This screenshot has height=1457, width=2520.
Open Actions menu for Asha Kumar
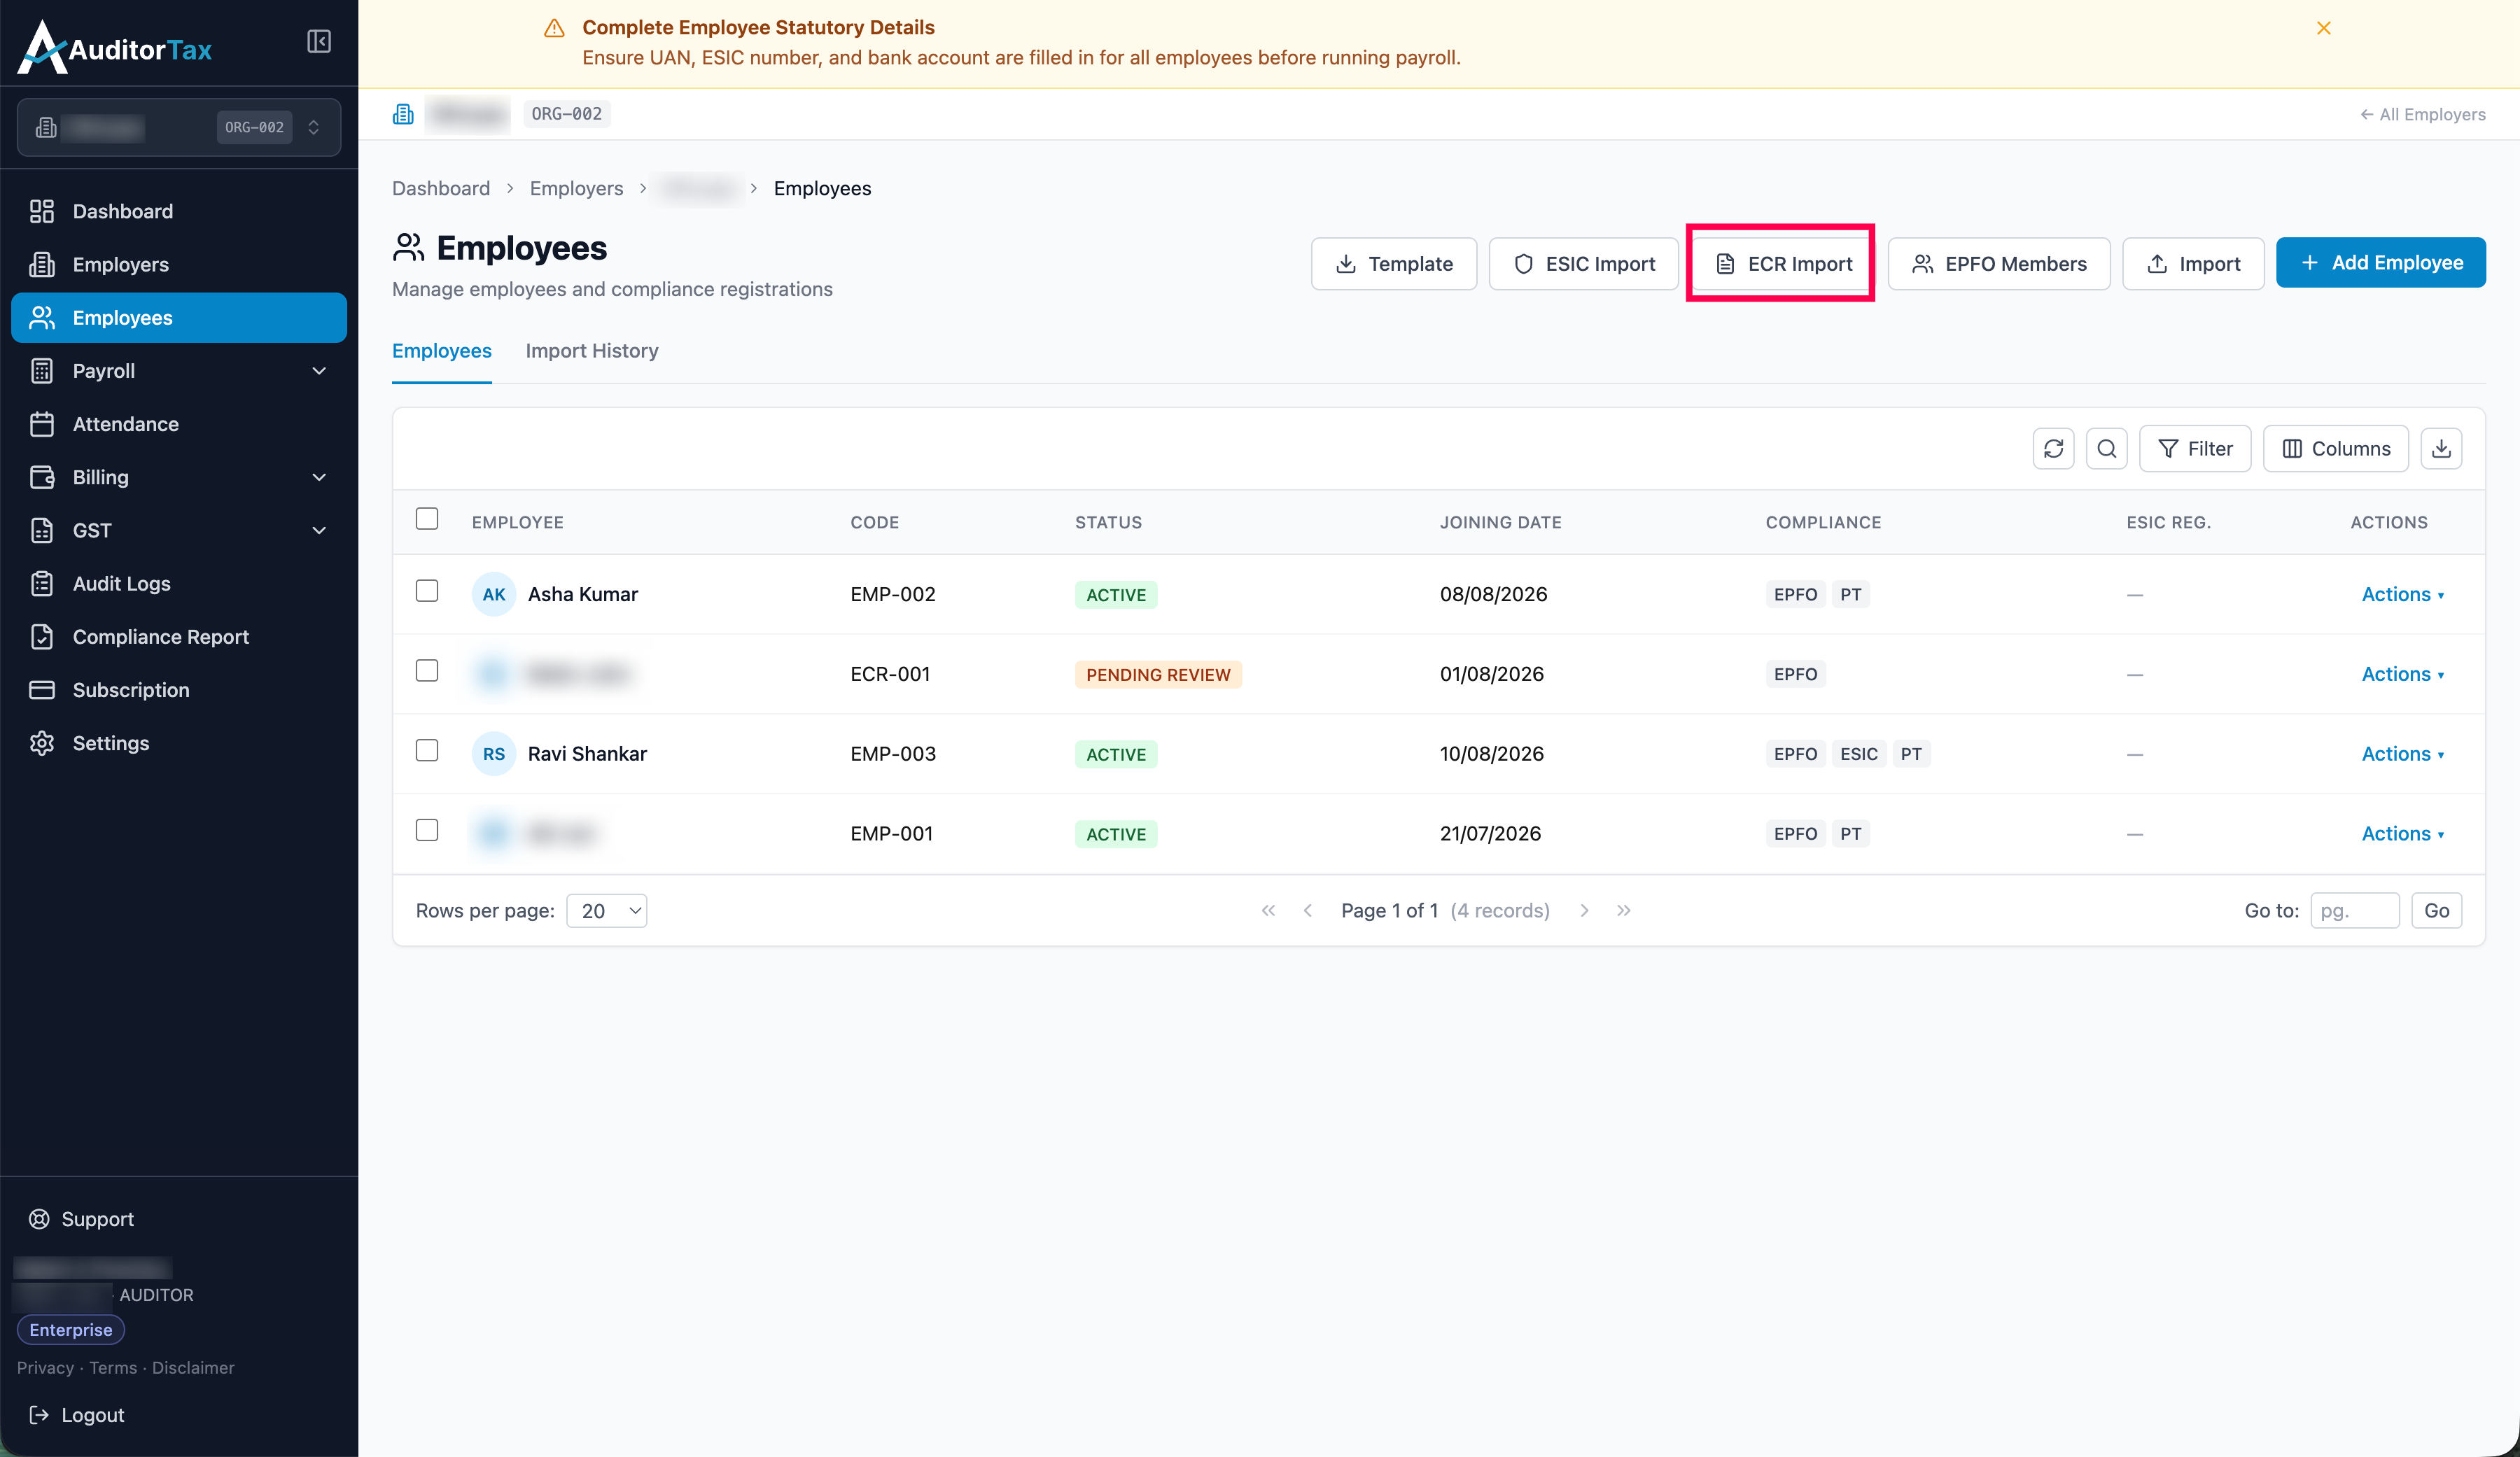2402,594
